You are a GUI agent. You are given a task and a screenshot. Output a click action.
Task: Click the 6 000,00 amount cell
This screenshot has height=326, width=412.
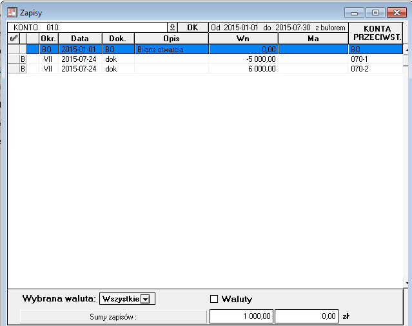[x=243, y=69]
